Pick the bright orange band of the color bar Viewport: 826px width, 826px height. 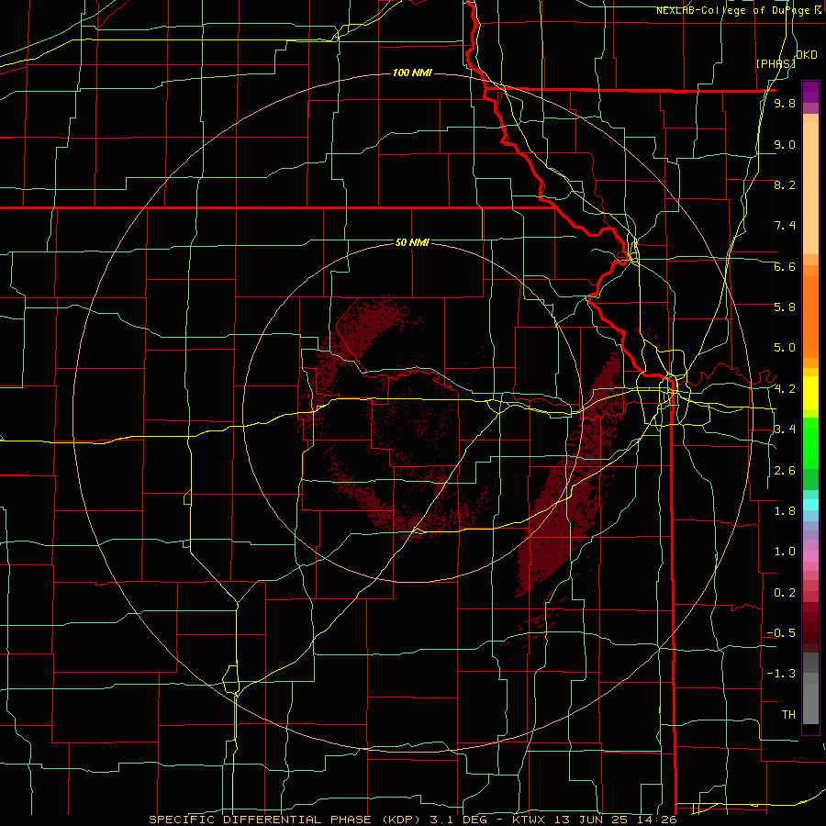tap(810, 316)
